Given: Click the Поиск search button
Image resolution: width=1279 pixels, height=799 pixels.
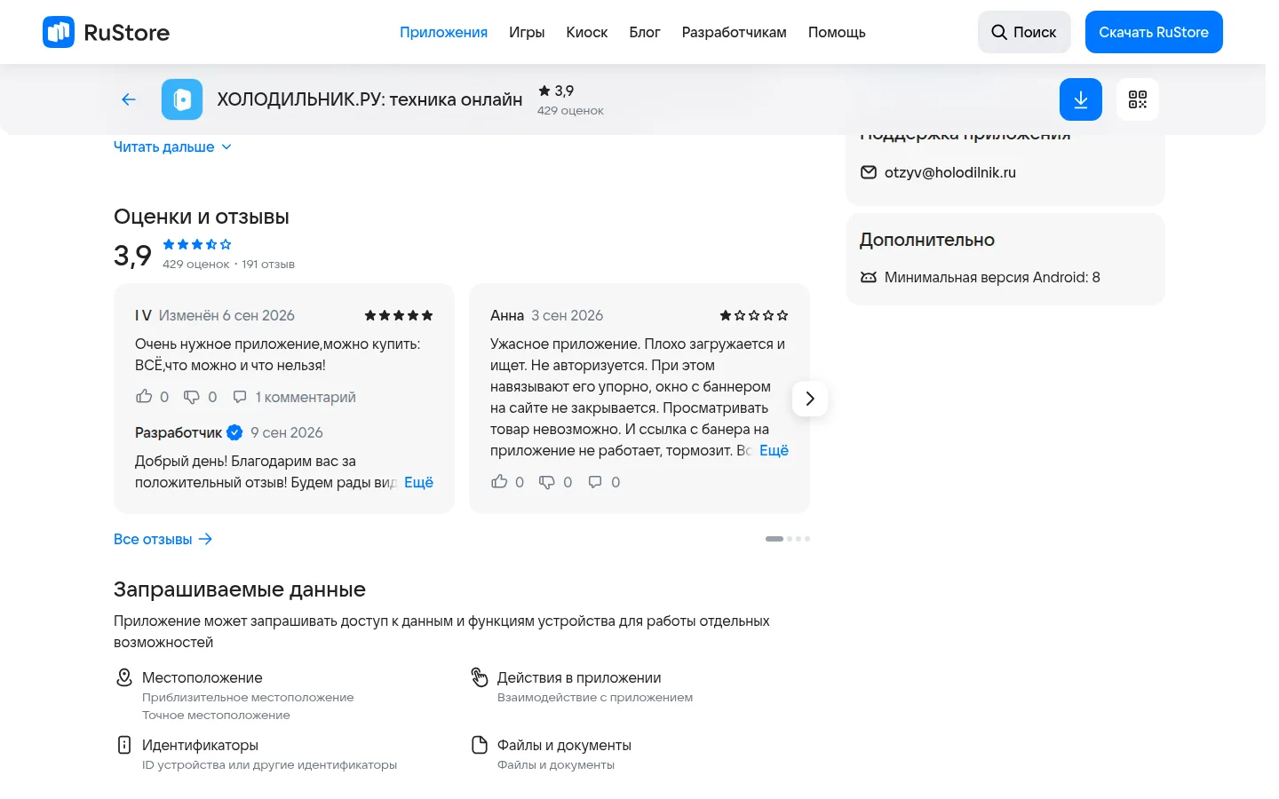Looking at the screenshot, I should point(1024,32).
